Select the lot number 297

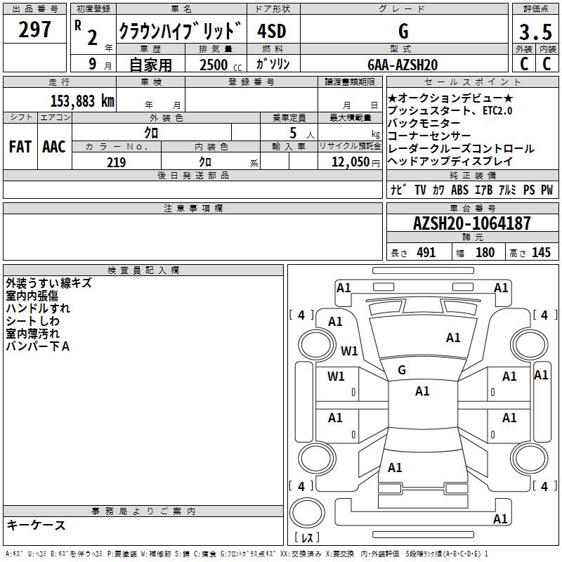coord(34,30)
